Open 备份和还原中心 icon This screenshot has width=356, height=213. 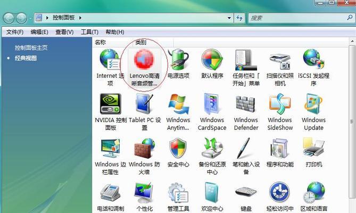point(212,148)
